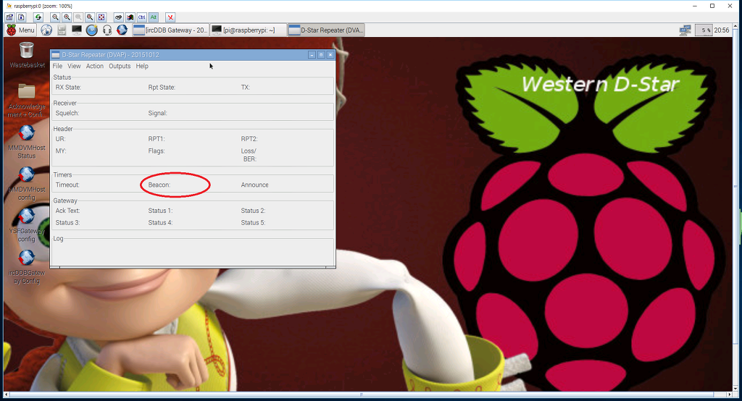Click the Loss/BER label

coord(249,155)
